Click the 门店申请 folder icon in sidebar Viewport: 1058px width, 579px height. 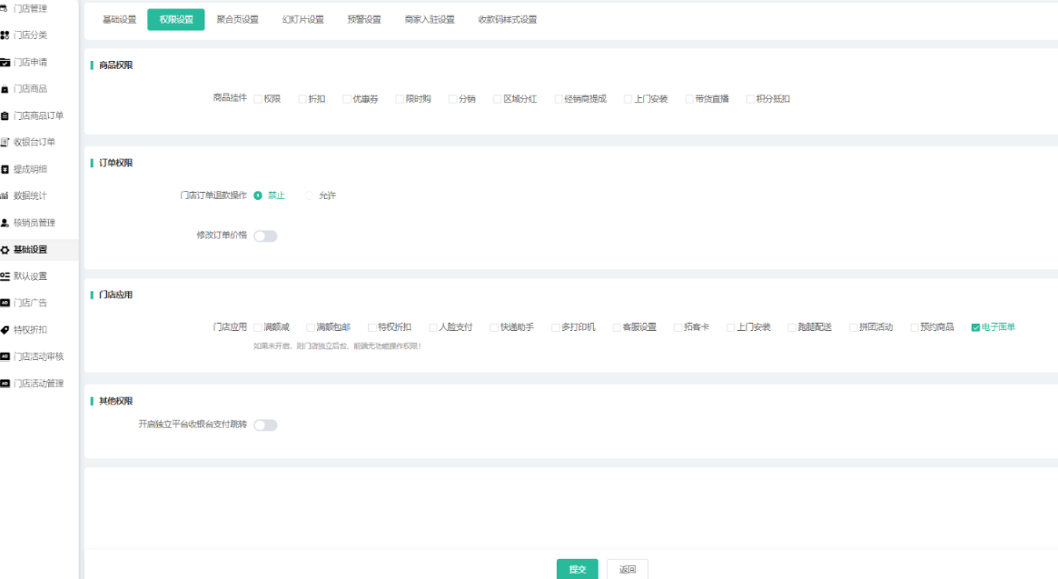click(5, 62)
